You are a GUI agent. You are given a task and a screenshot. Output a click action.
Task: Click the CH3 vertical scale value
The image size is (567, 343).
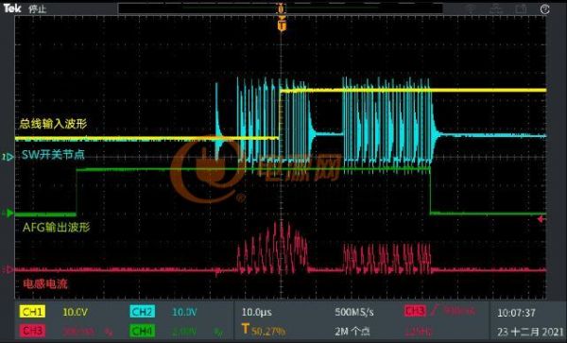point(77,331)
